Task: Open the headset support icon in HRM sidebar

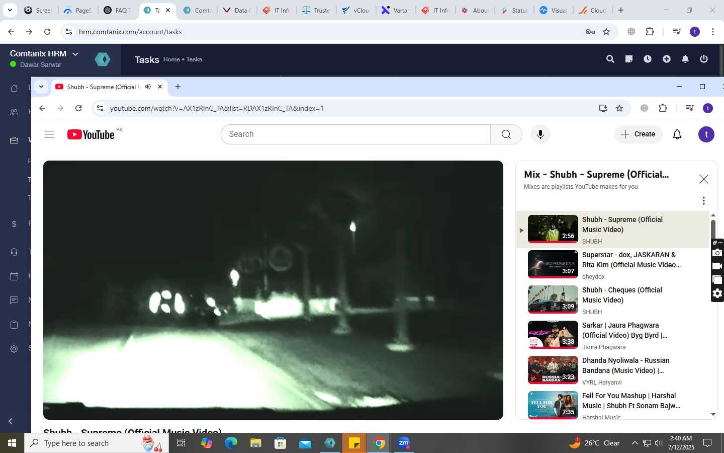Action: tap(14, 252)
